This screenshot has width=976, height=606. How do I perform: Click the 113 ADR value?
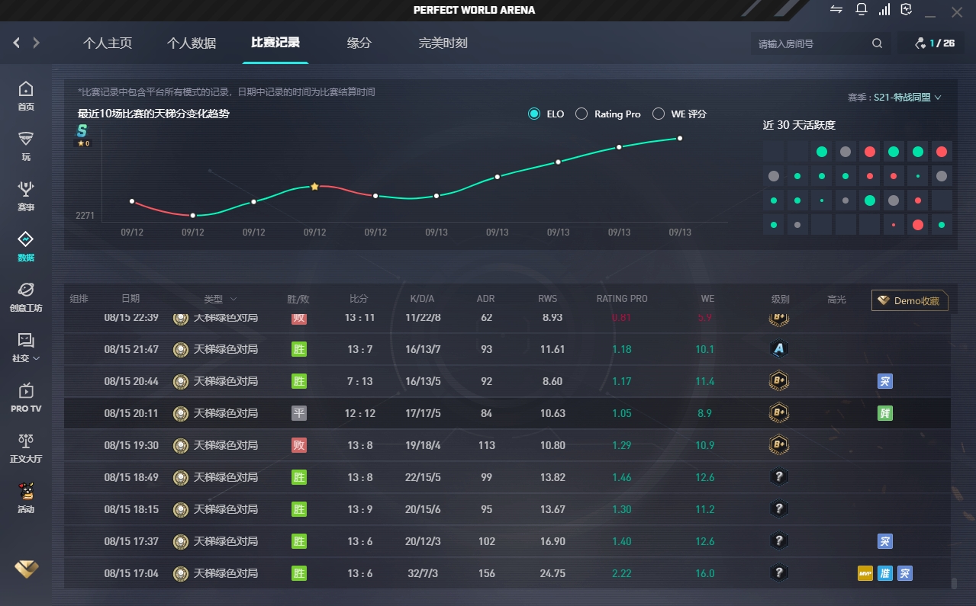(x=487, y=445)
